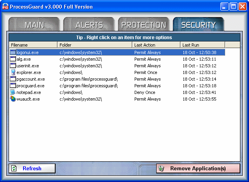Click the pgaccount.exe folder path
Screen dimensions: 249x182
pyautogui.click(x=88, y=79)
